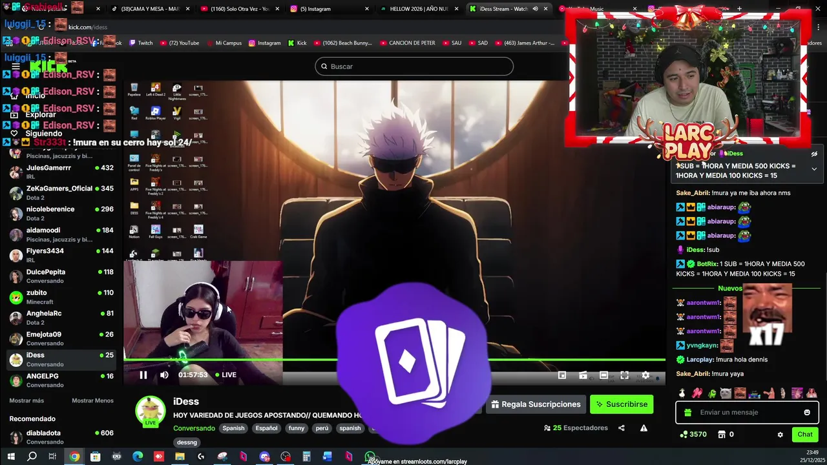This screenshot has height=465, width=827.
Task: Open File Explorer from taskbar
Action: coord(180,457)
